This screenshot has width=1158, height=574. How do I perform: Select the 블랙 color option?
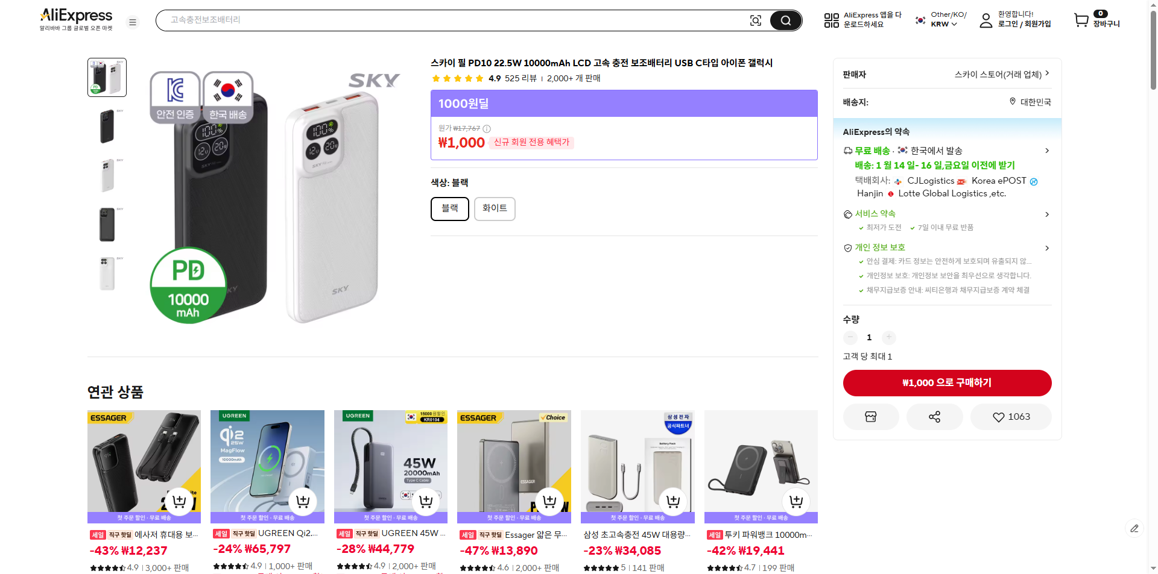click(x=449, y=208)
